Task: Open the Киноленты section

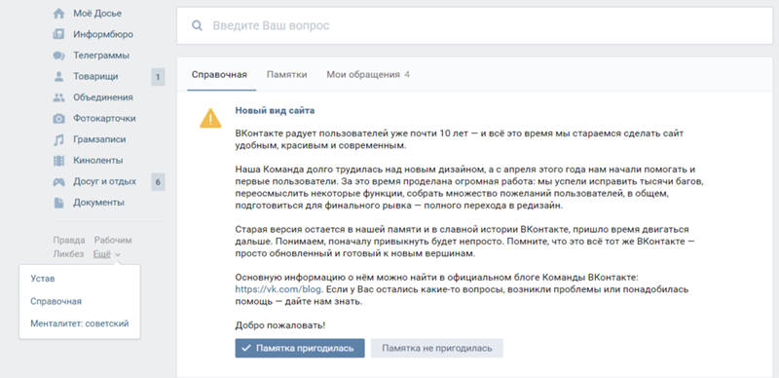Action: [x=98, y=161]
